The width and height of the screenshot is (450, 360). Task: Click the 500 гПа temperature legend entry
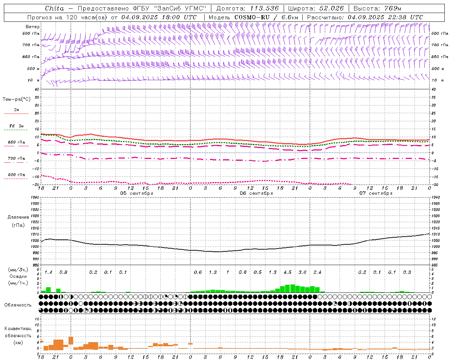click(17, 175)
